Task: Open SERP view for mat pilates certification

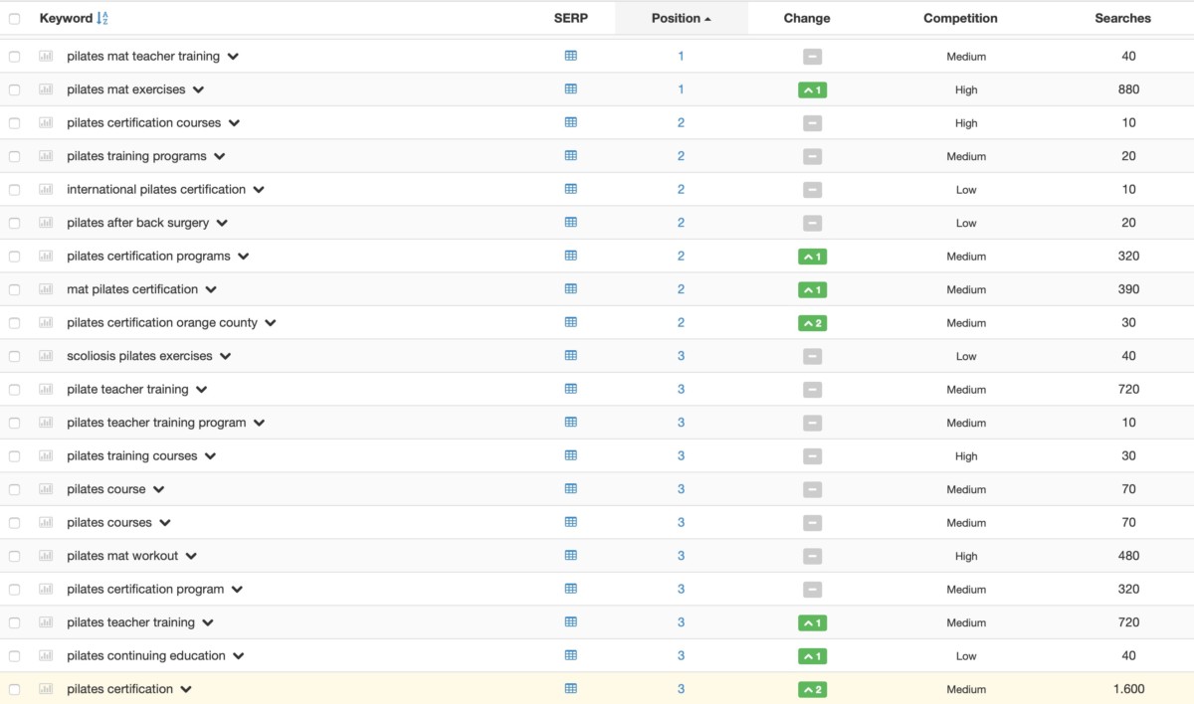Action: click(x=571, y=288)
